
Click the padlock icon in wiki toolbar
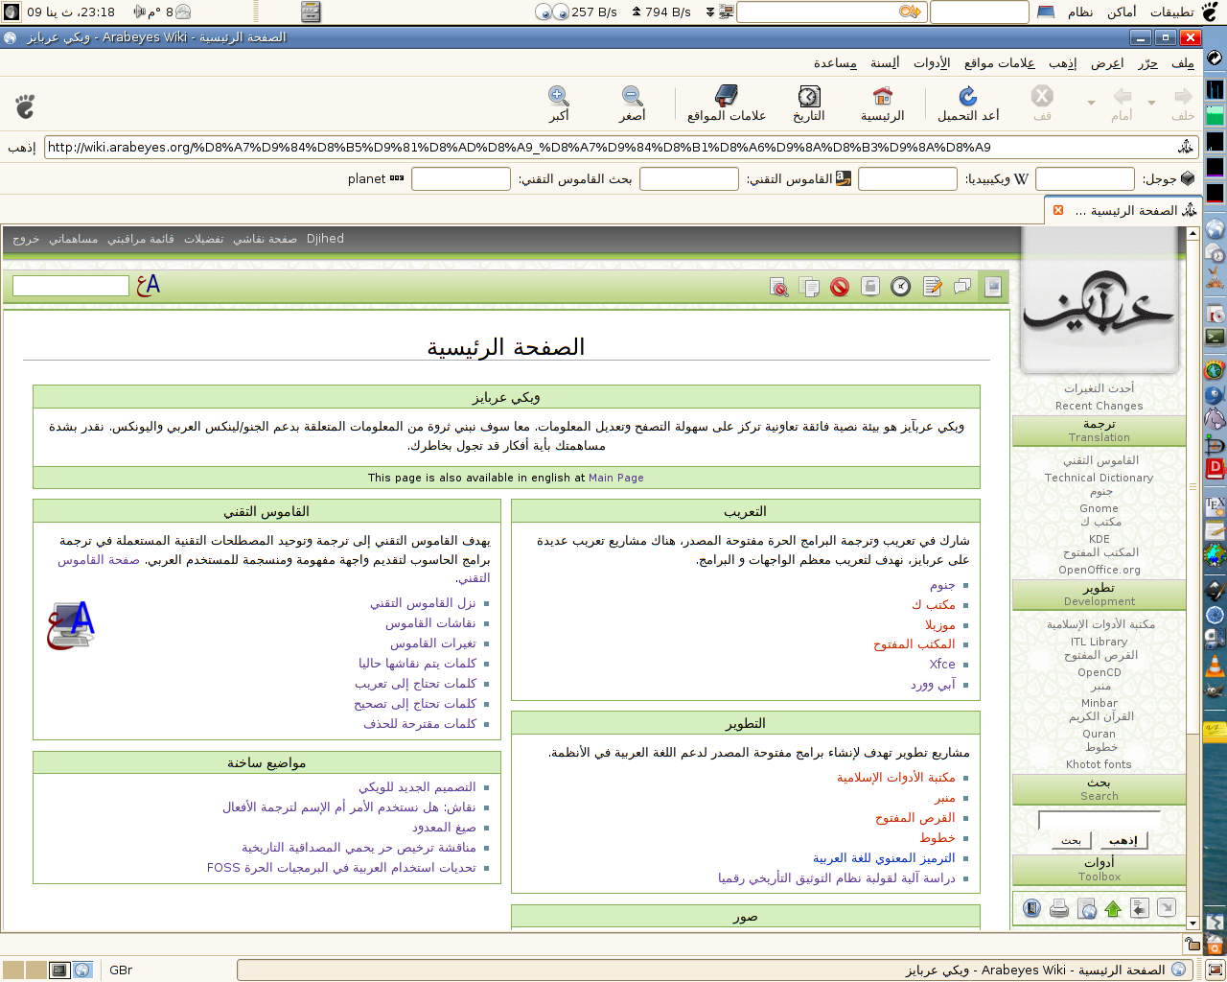870,287
